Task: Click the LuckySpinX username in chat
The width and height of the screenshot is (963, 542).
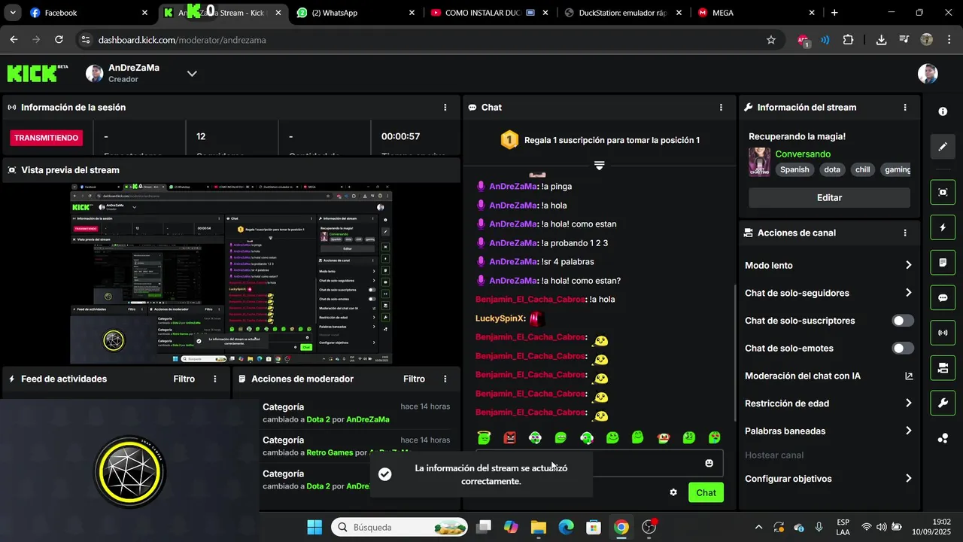Action: [498, 318]
